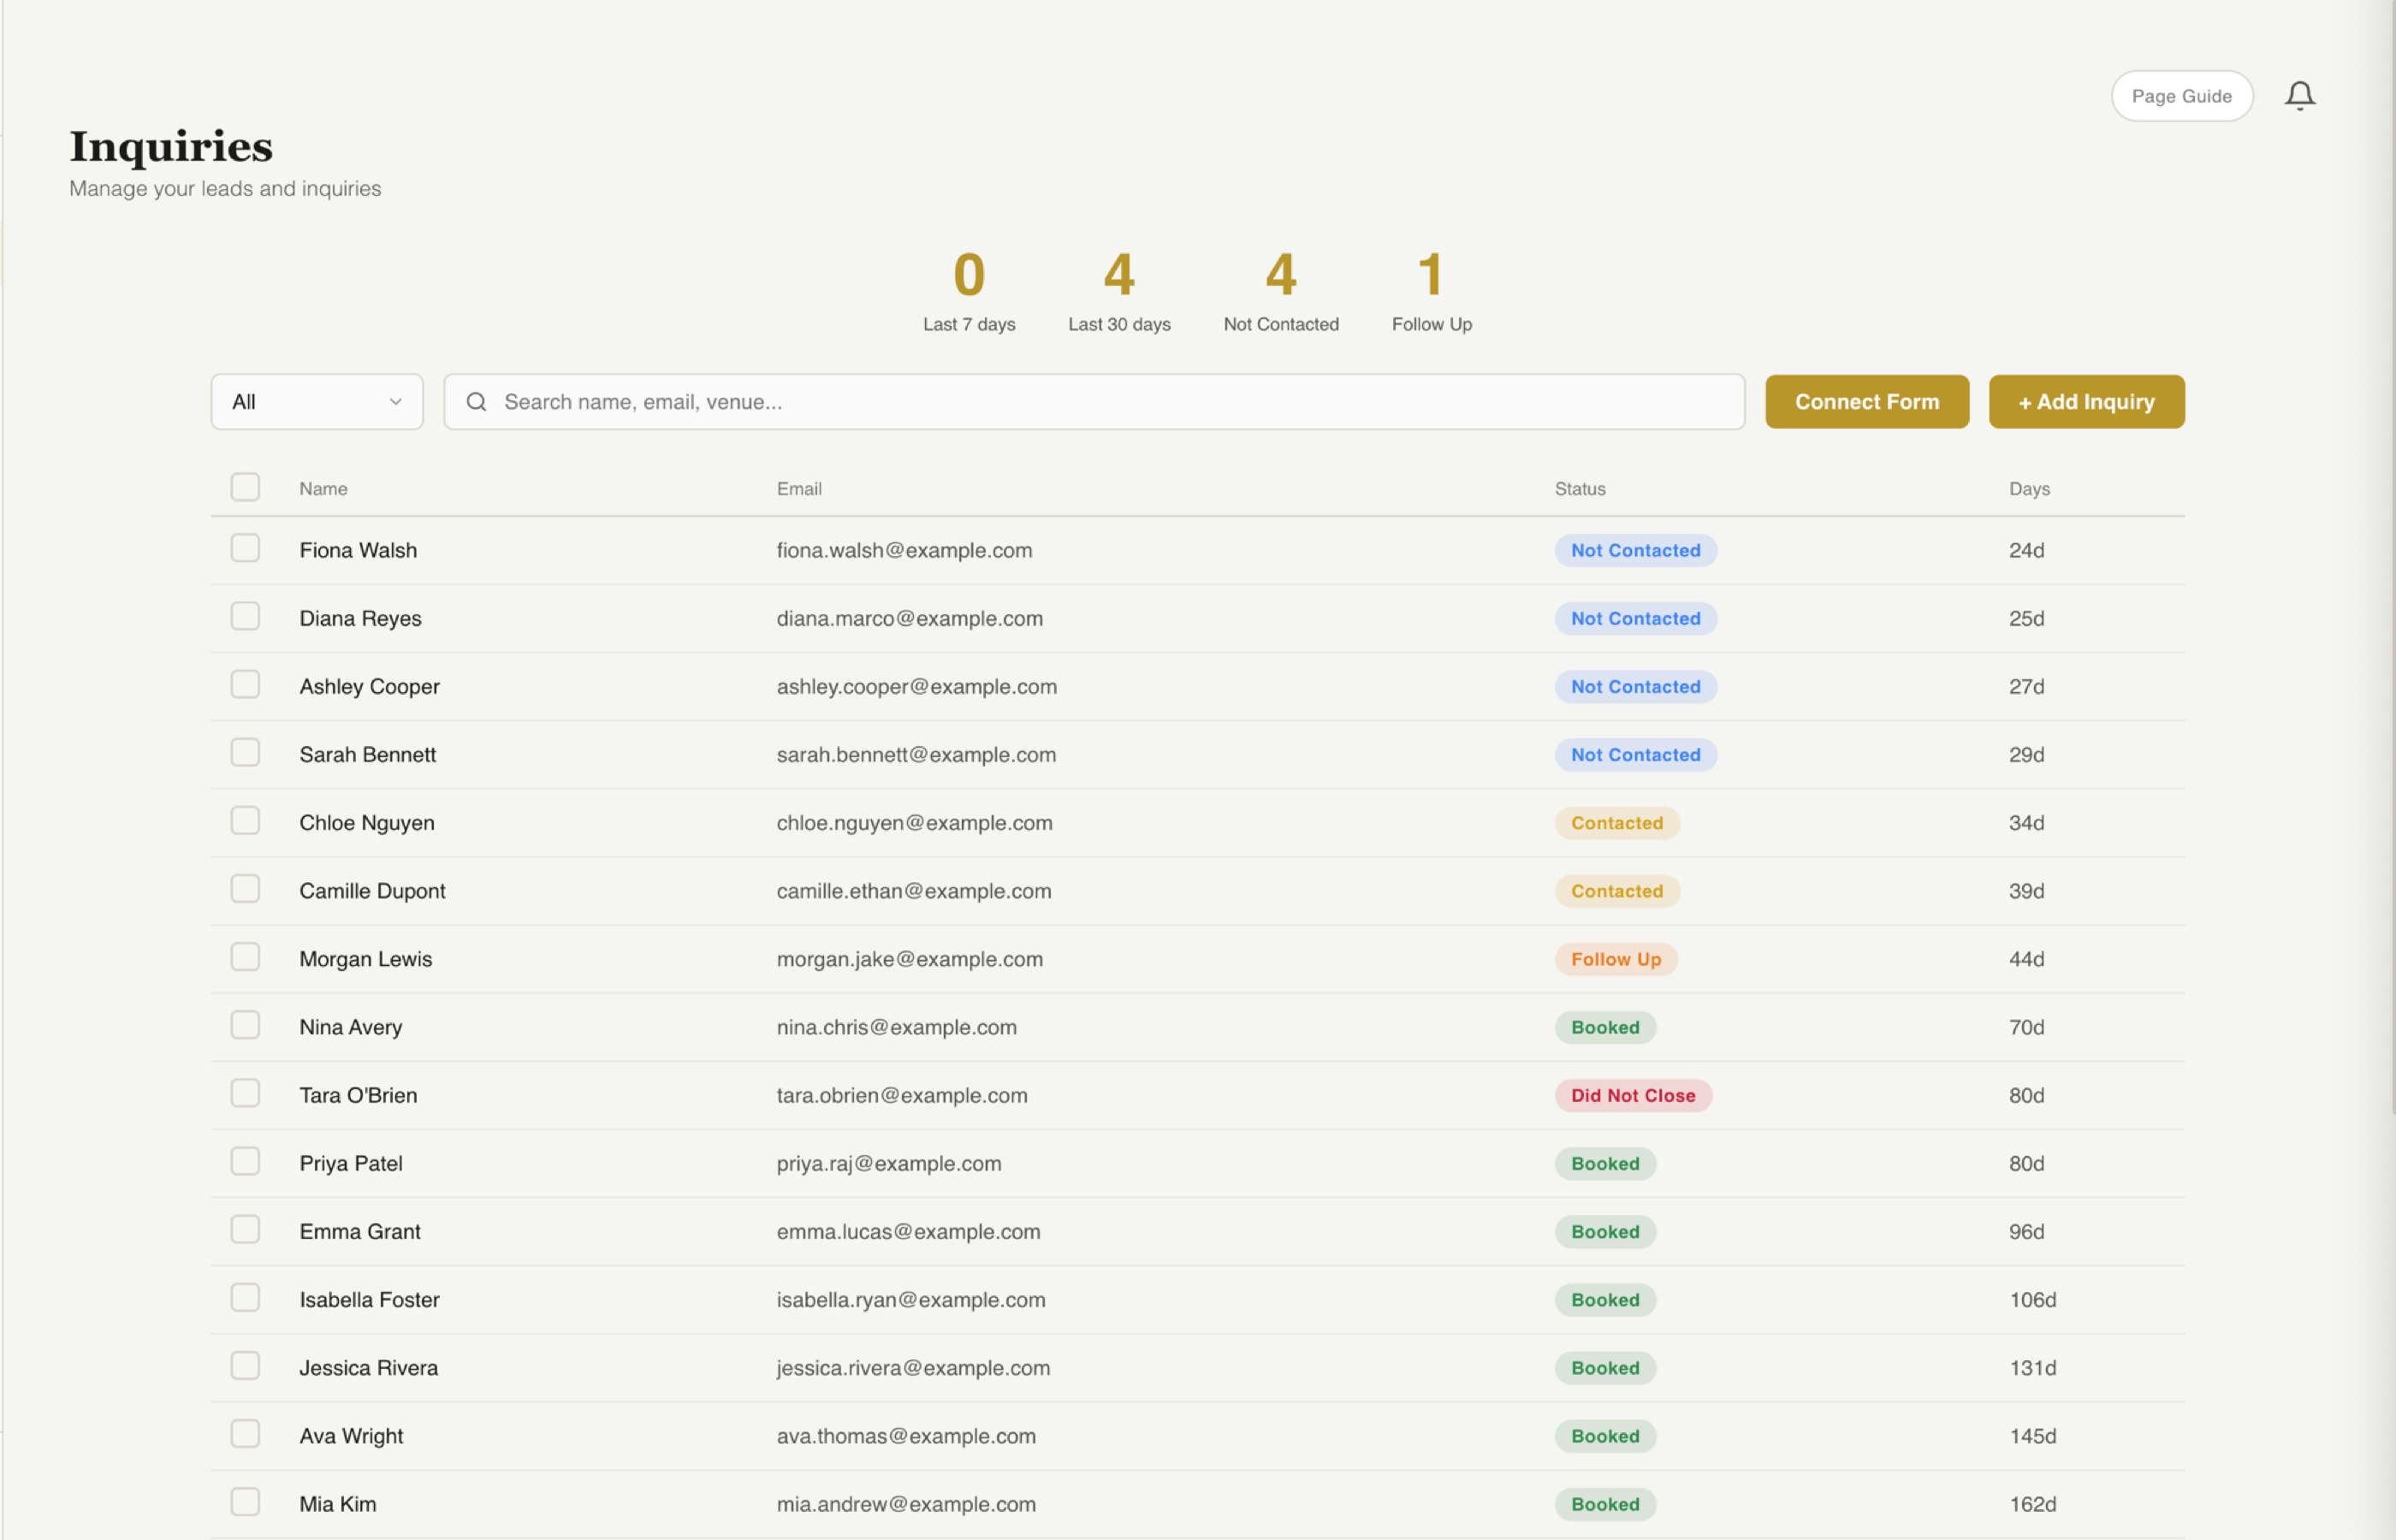2396x1540 pixels.
Task: Open the notification bell
Action: (x=2300, y=95)
